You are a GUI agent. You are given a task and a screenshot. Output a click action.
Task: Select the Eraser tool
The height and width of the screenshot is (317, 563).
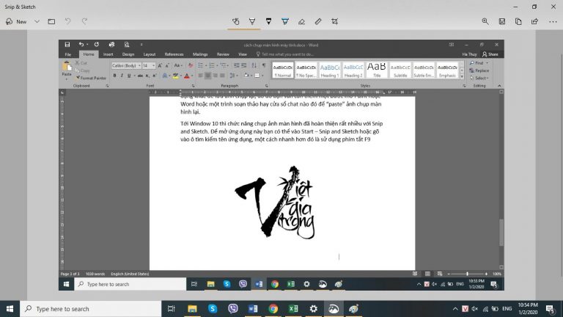pyautogui.click(x=301, y=22)
